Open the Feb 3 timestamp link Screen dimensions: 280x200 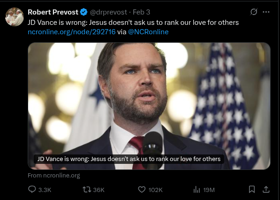[x=142, y=12]
